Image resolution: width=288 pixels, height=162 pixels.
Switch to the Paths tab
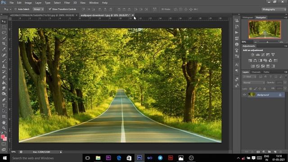[266, 72]
